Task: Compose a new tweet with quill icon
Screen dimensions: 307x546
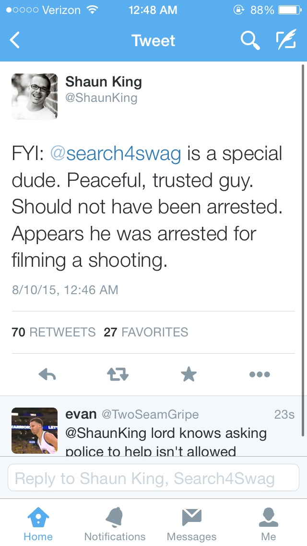Action: click(x=285, y=41)
